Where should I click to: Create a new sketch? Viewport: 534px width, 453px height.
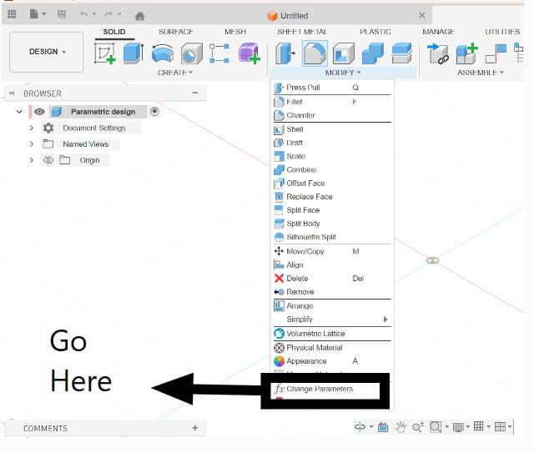coord(105,53)
